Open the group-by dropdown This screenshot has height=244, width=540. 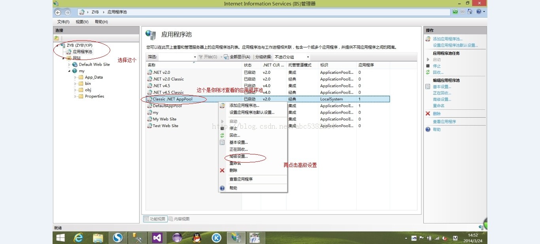click(x=308, y=57)
